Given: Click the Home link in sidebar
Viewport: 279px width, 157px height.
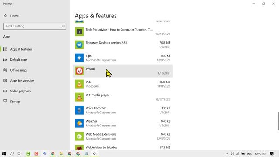Looking at the screenshot, I should [x=14, y=16].
